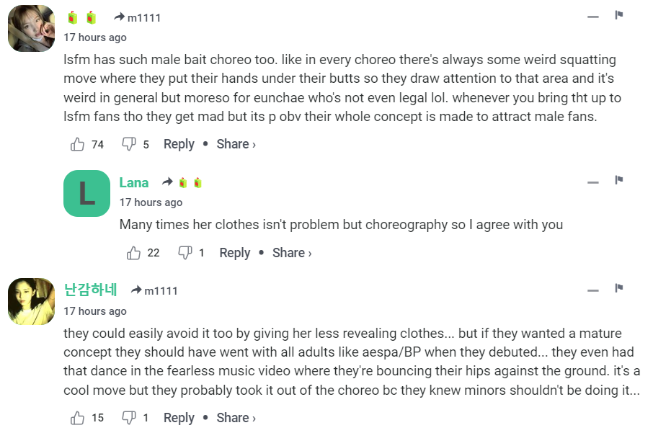Downvote the top comment with 5 dislikes
Image resolution: width=653 pixels, height=433 pixels.
pos(129,145)
